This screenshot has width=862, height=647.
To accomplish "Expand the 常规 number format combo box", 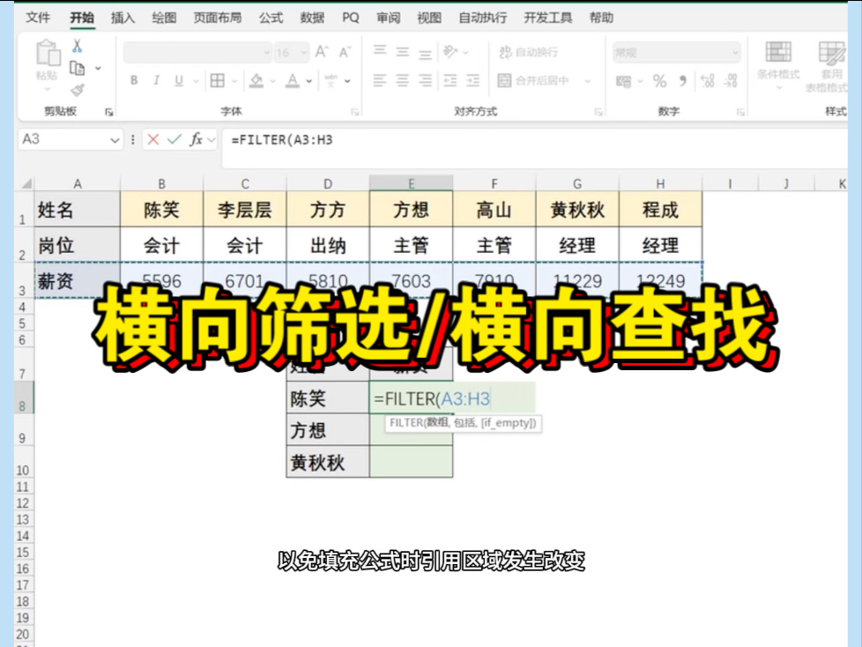I will coord(735,52).
